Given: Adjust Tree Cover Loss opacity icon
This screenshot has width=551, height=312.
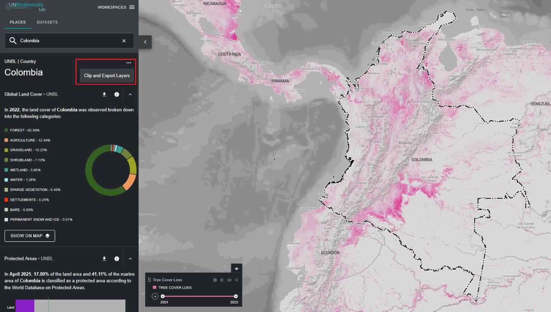Looking at the screenshot, I should pyautogui.click(x=222, y=280).
